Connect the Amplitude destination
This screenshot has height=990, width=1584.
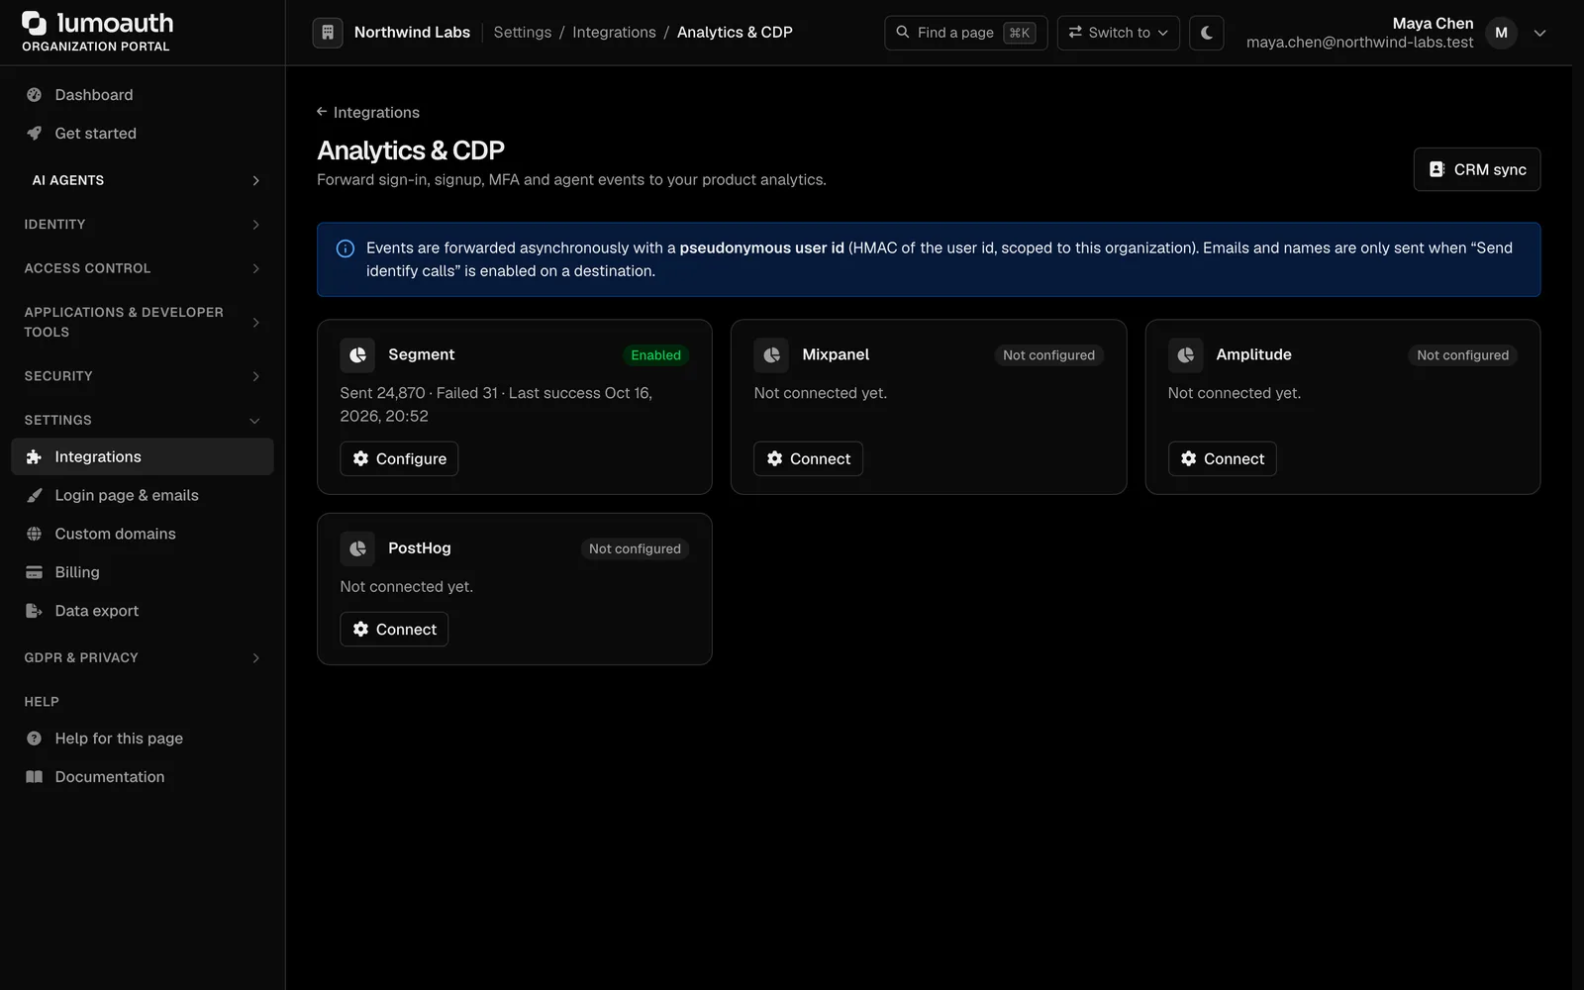(x=1222, y=459)
